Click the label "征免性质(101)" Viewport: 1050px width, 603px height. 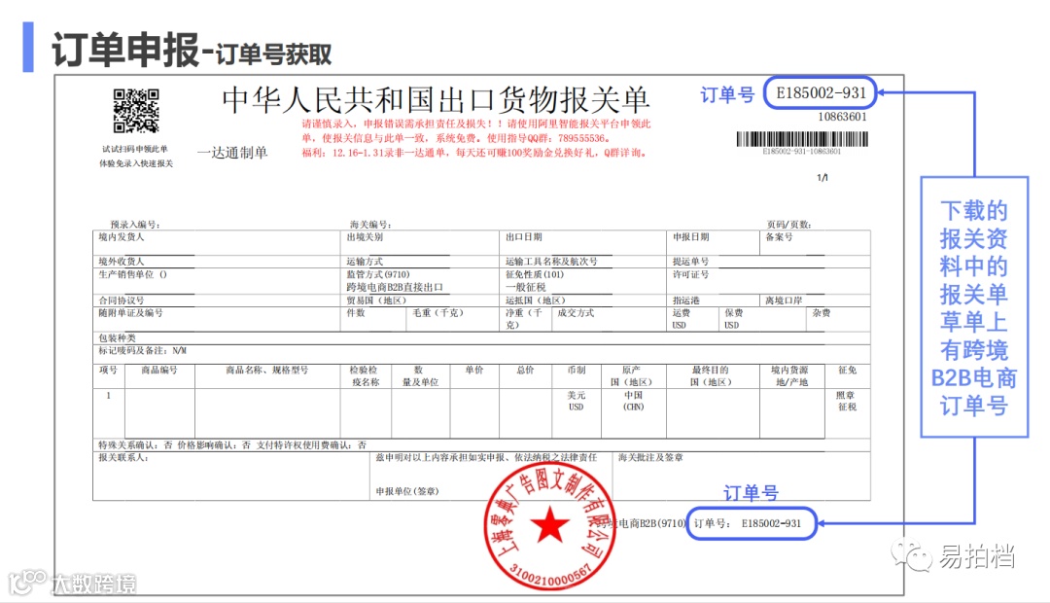click(535, 274)
